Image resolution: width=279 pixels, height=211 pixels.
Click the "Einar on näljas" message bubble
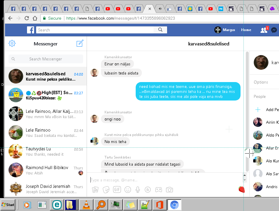(117, 64)
